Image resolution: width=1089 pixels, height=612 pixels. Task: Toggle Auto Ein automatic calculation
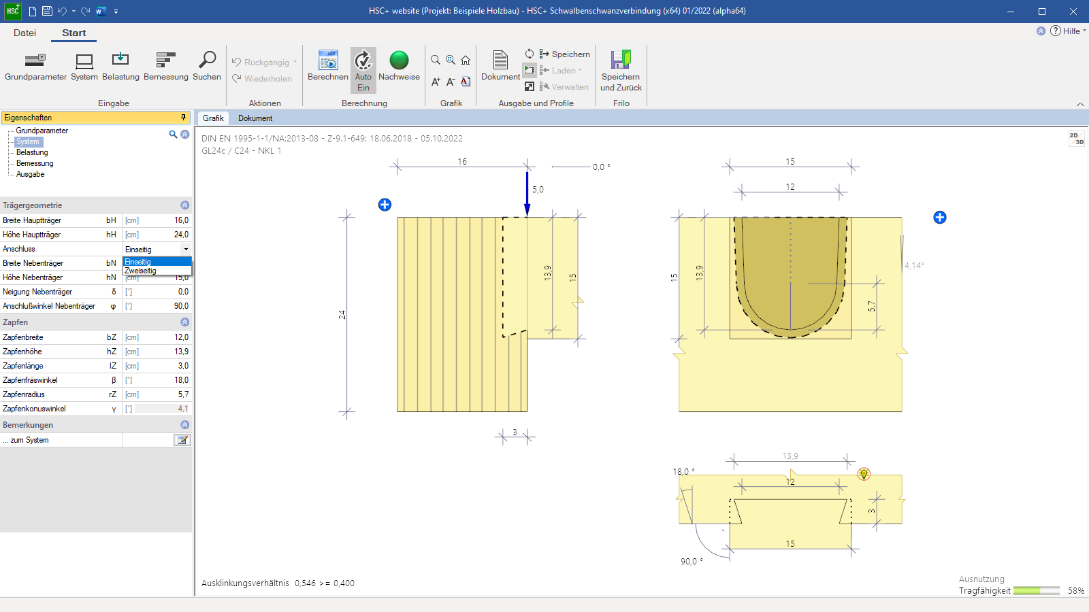click(x=363, y=70)
